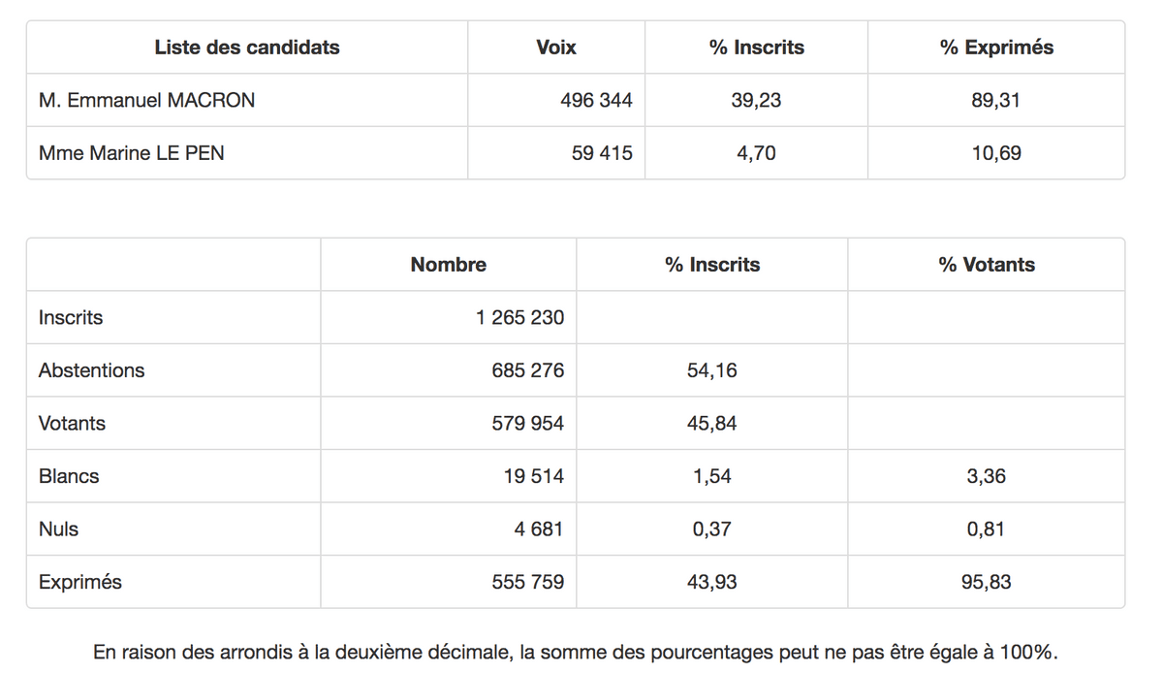
Task: Select the M. Emmanuel MACRON row name
Action: click(x=147, y=100)
